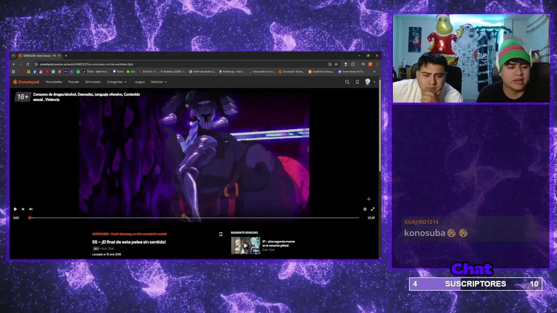
Task: Open the HqrdNoise Group bookmark
Action: coord(321,72)
